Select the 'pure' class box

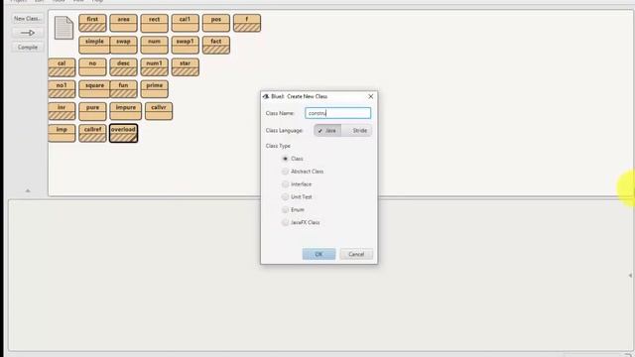click(x=92, y=111)
